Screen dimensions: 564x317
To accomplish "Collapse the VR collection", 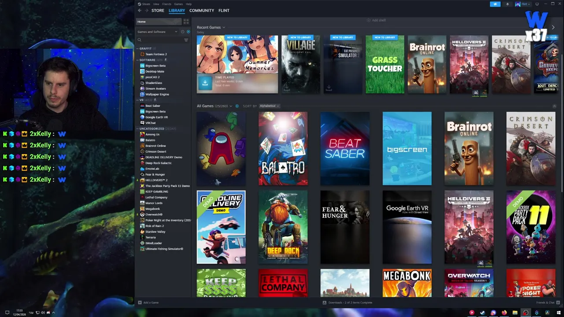I will click(x=137, y=100).
